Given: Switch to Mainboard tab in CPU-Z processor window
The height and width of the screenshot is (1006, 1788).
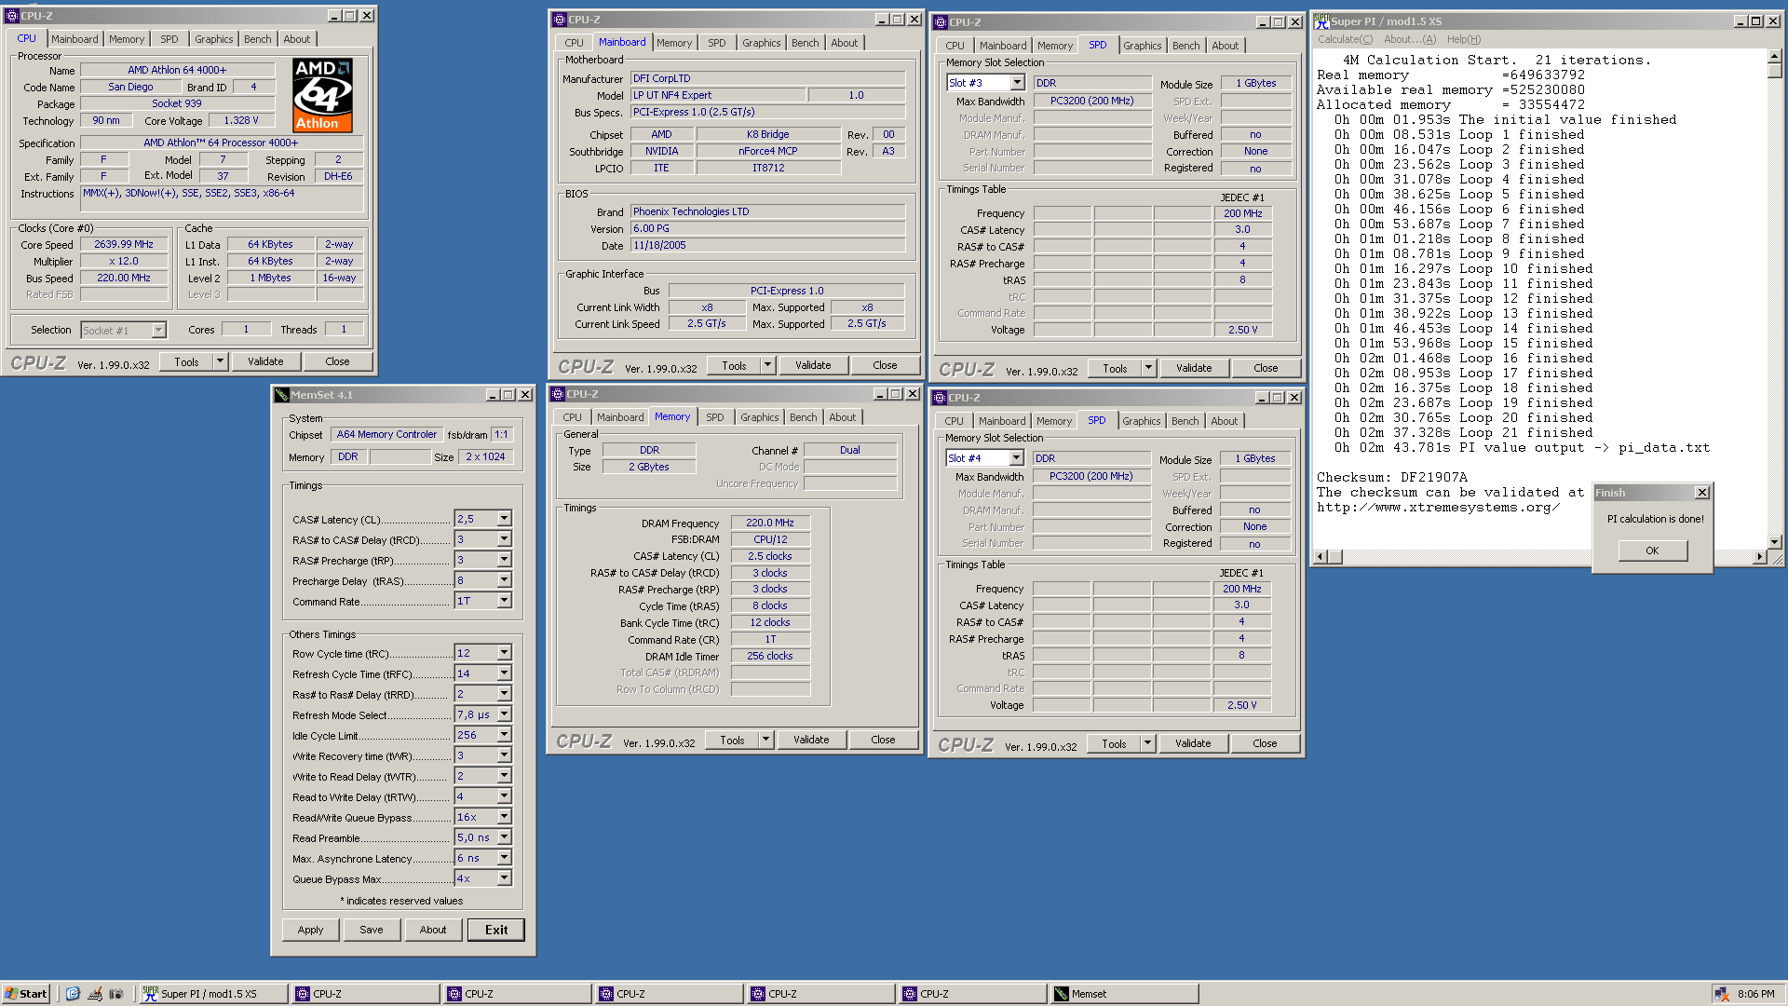Looking at the screenshot, I should [74, 39].
